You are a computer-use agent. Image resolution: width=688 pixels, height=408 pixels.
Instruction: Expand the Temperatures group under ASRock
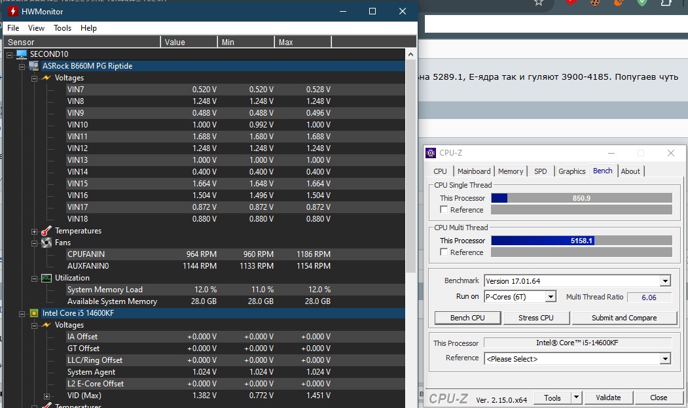click(x=34, y=231)
